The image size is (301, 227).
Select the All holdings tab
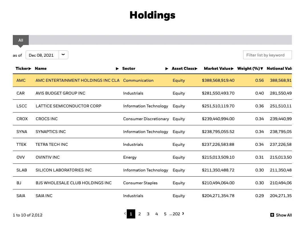21,40
